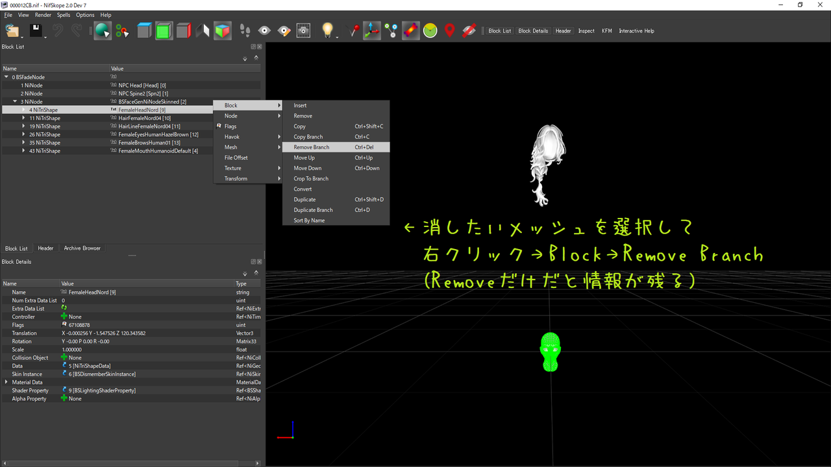The image size is (831, 467).
Task: Toggle the colored axes display icon
Action: point(372,30)
